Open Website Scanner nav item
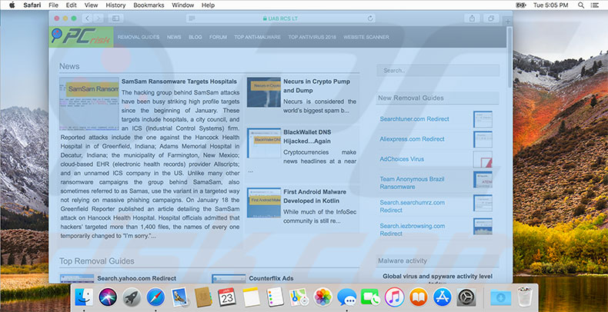Viewport: 608px width, 312px height. pos(366,37)
